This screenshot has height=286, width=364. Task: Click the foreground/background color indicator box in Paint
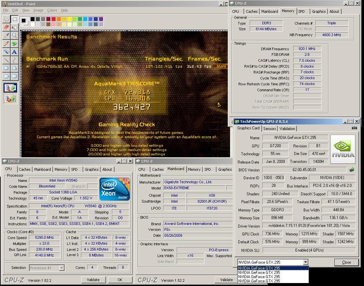coord(24,21)
